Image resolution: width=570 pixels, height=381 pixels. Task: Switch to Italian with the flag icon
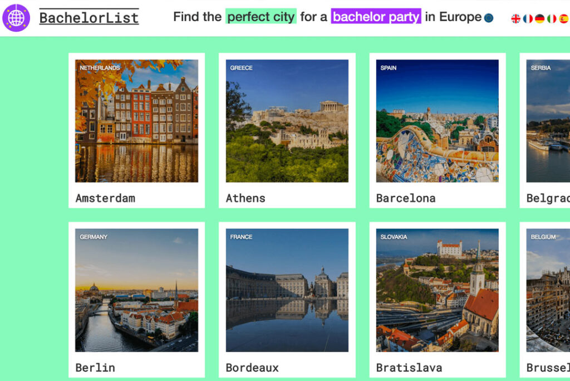[x=552, y=18]
